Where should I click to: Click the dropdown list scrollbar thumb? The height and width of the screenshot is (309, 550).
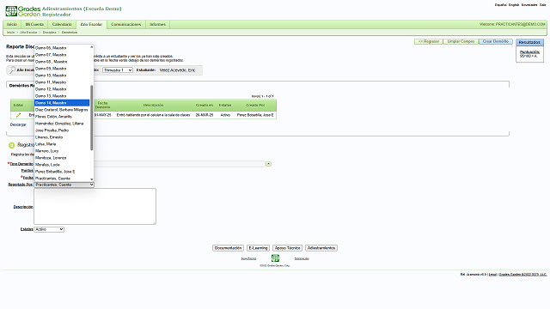point(92,118)
